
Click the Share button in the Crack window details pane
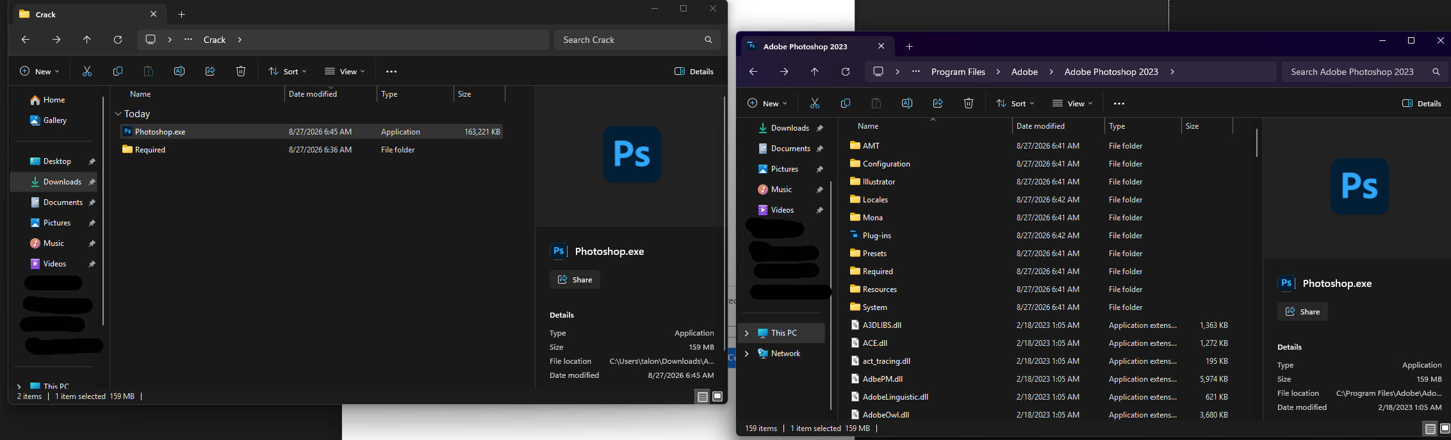[575, 280]
